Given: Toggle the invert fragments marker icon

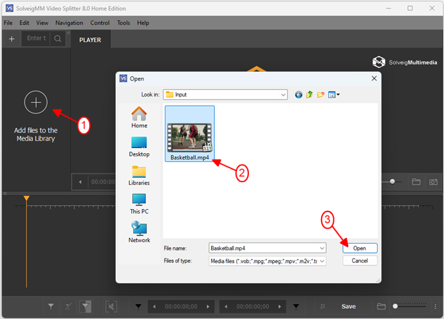Looking at the screenshot, I should pyautogui.click(x=86, y=306).
